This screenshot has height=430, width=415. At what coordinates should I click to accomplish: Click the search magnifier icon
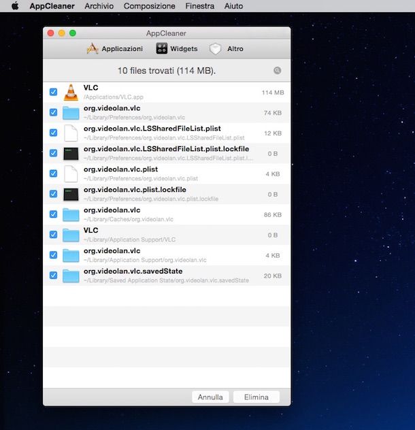pyautogui.click(x=278, y=71)
